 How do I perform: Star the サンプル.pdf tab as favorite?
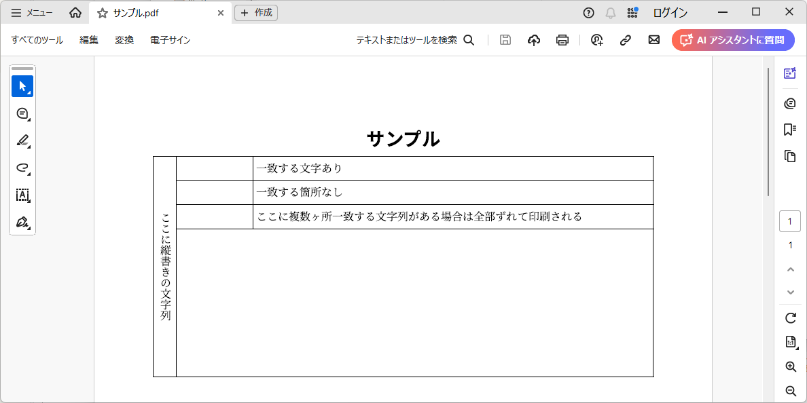[x=103, y=13]
